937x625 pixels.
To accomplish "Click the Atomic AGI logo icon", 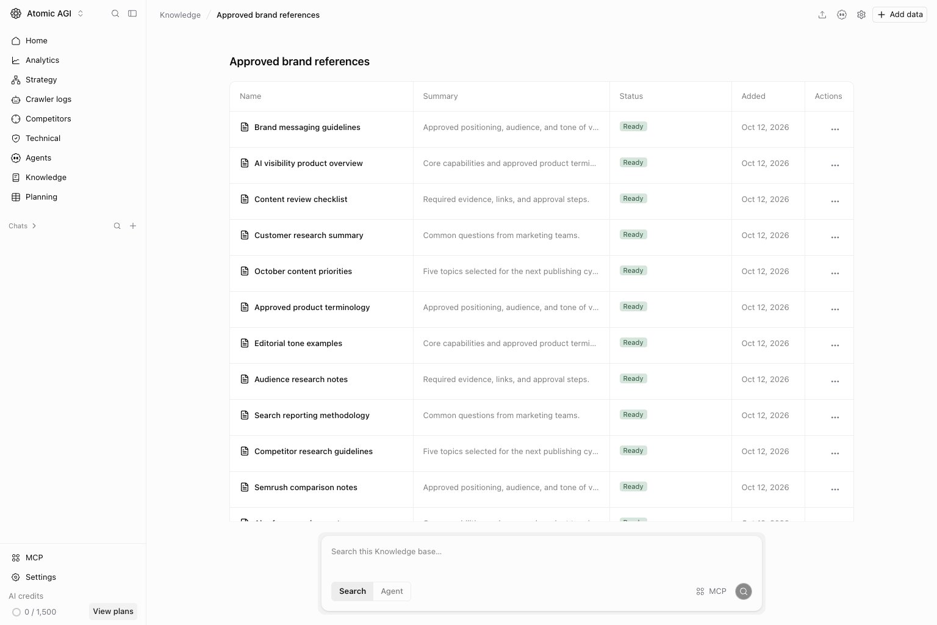I will click(16, 13).
